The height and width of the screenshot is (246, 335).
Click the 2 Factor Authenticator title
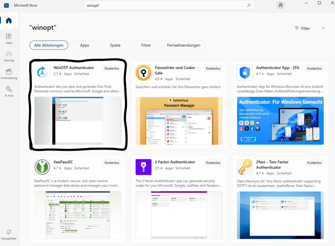point(175,162)
